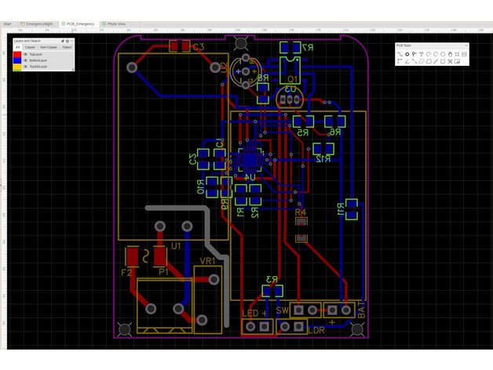This screenshot has width=493, height=370.
Task: Switch to the Photo View tab
Action: tap(118, 24)
